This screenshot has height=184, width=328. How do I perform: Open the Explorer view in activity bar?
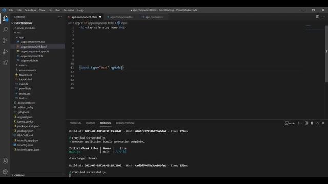[x=5, y=18]
